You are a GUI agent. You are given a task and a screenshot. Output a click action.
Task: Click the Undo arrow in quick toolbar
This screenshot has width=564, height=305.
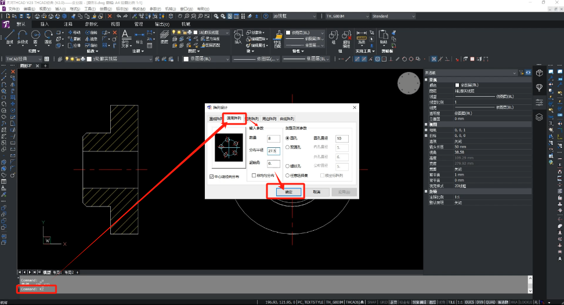(x=119, y=16)
